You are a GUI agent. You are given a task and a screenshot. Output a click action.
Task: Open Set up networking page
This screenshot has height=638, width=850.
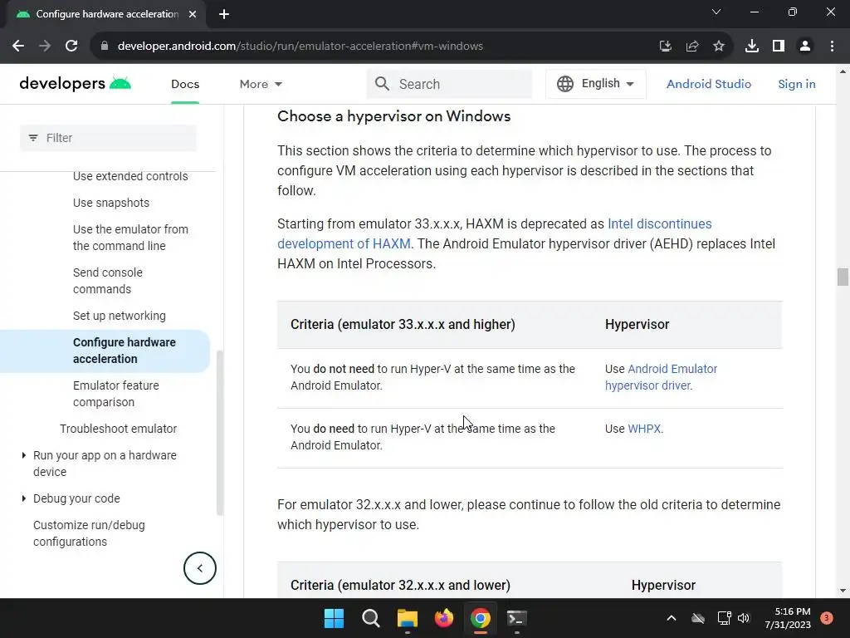[x=120, y=316]
